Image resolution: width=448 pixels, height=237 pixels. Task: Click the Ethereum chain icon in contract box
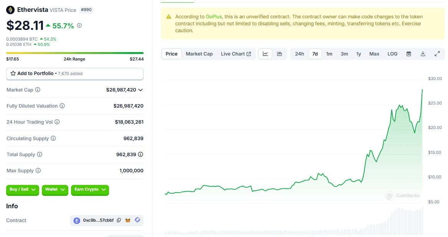(77, 221)
